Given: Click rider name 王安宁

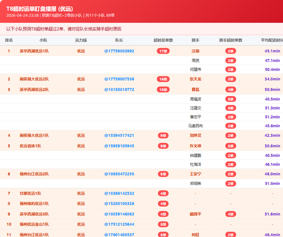Looking at the screenshot, I should [195, 174].
